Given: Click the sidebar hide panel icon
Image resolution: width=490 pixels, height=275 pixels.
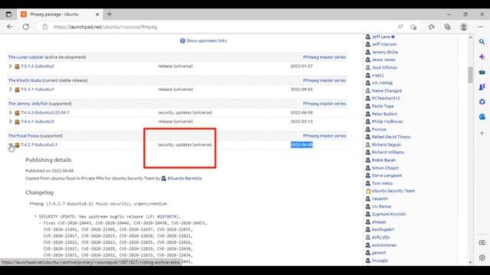Looking at the screenshot, I should tap(482, 243).
